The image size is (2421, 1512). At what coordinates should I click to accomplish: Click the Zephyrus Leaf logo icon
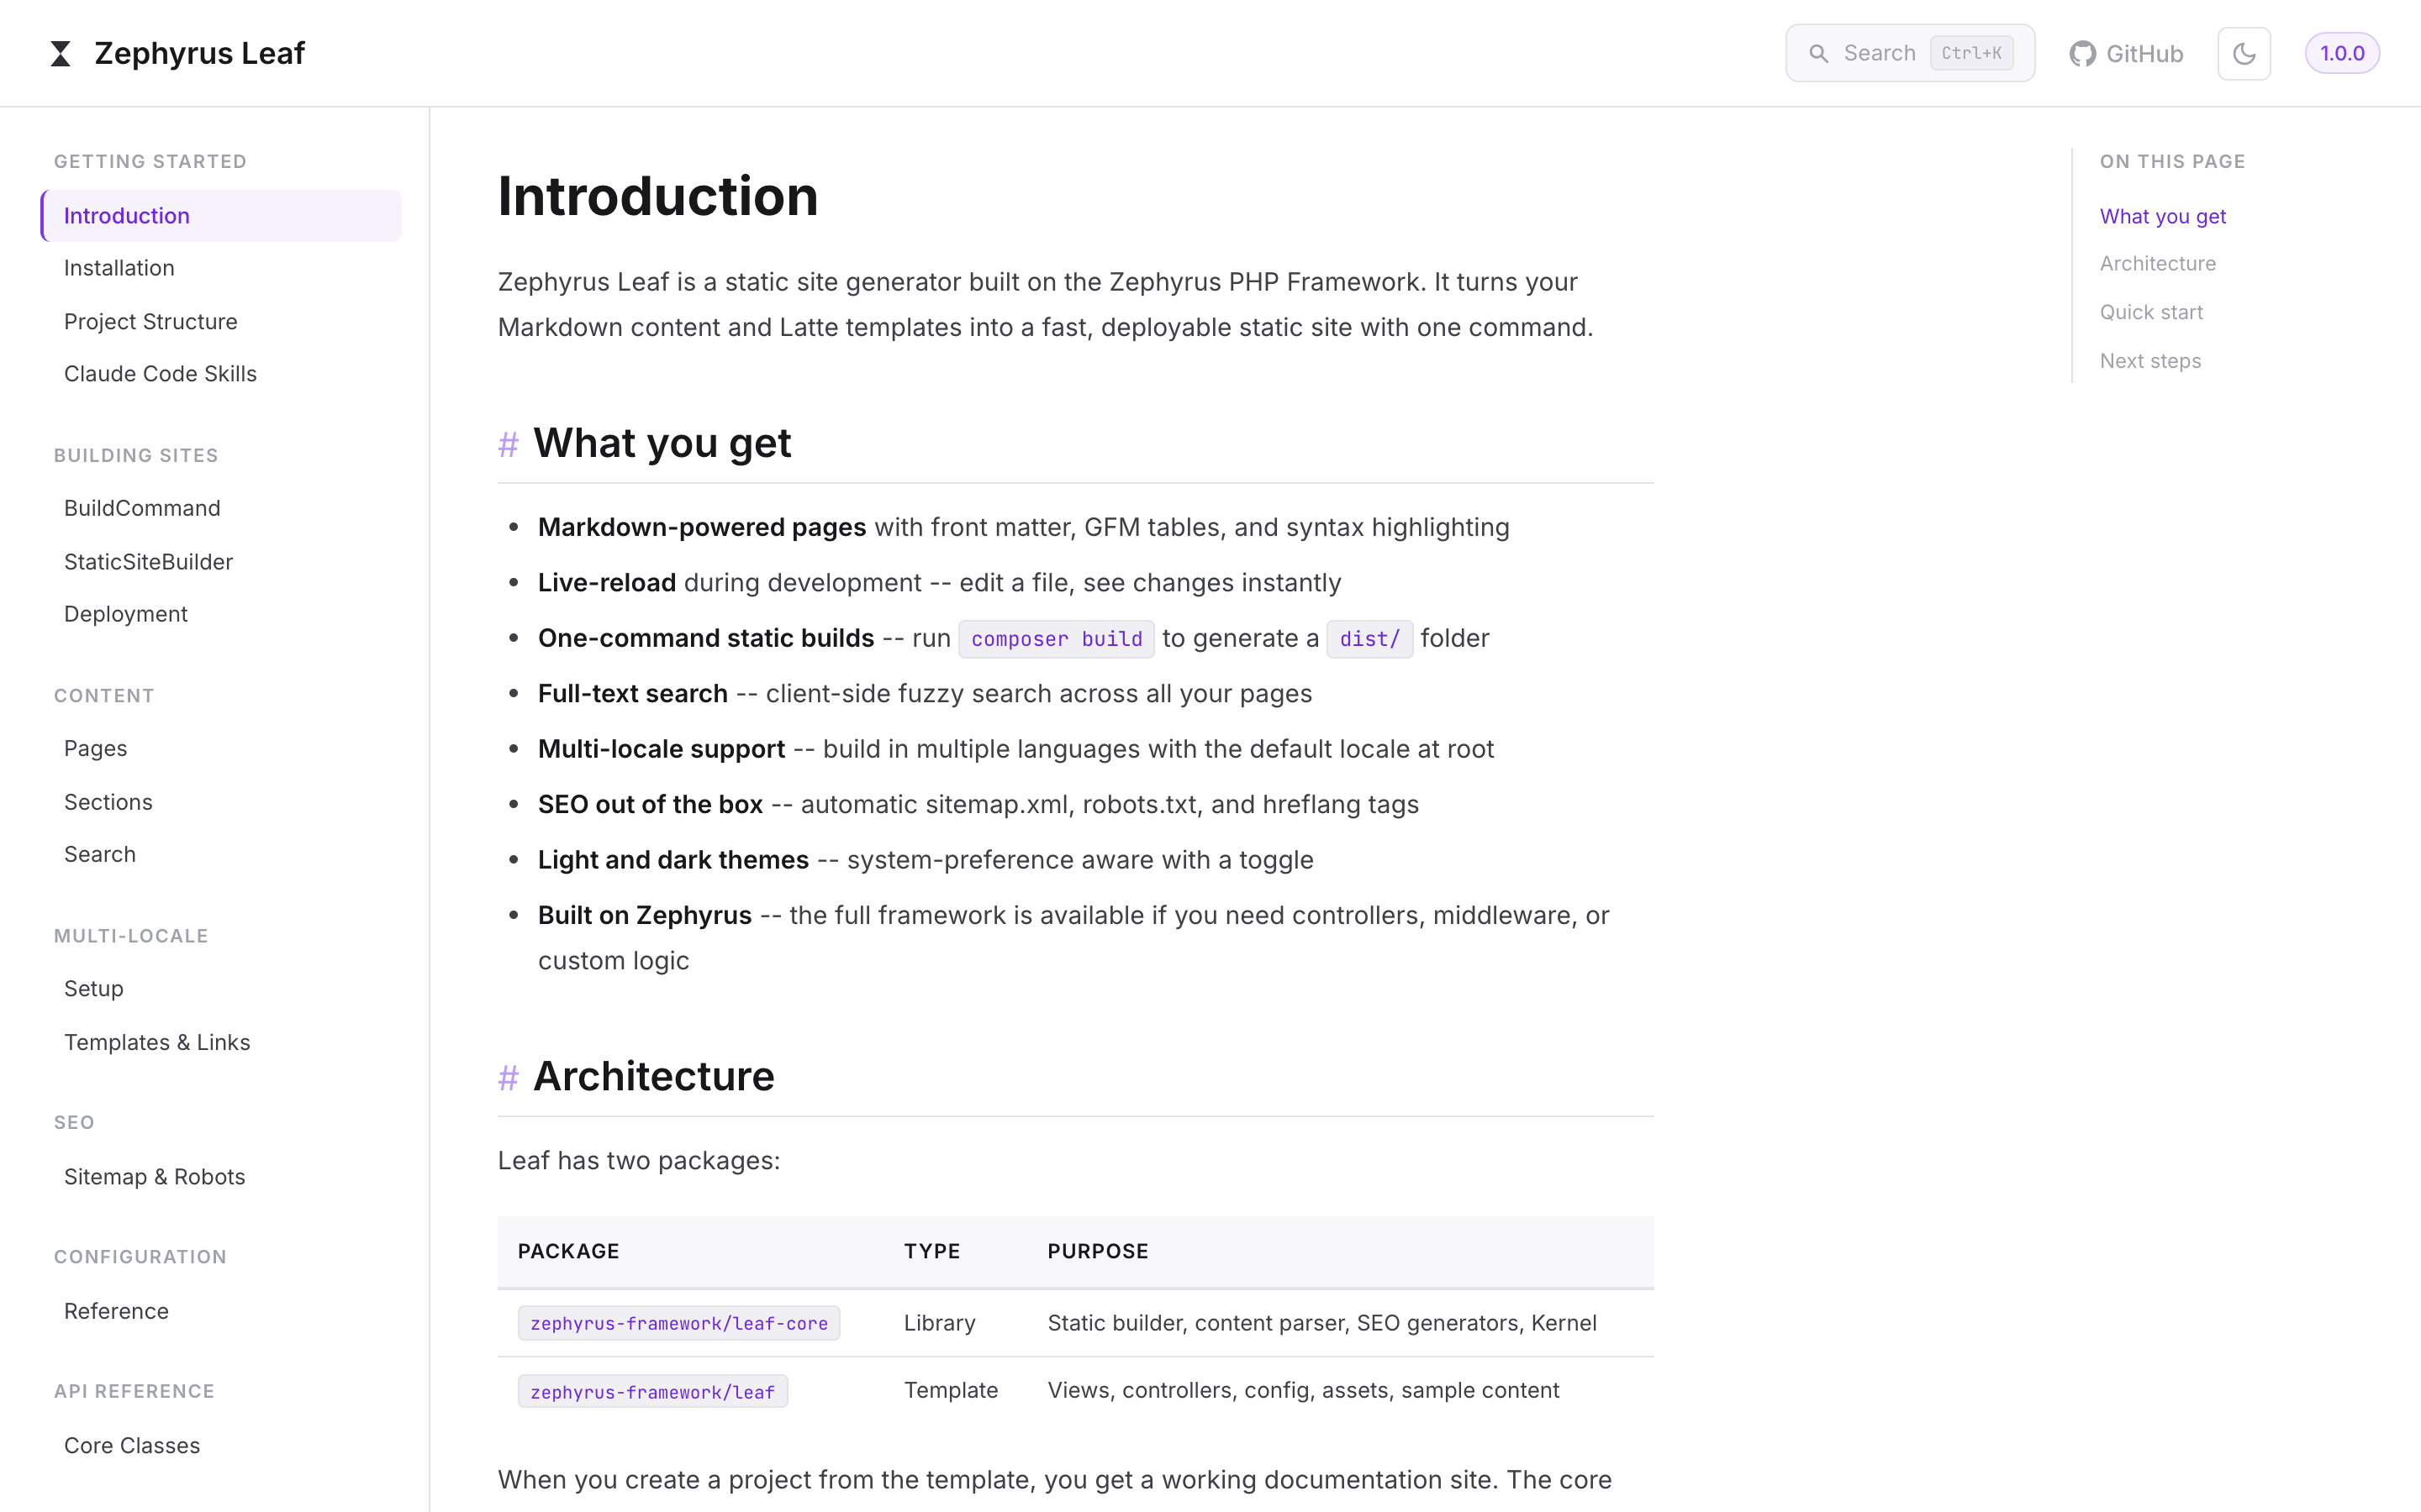(60, 52)
